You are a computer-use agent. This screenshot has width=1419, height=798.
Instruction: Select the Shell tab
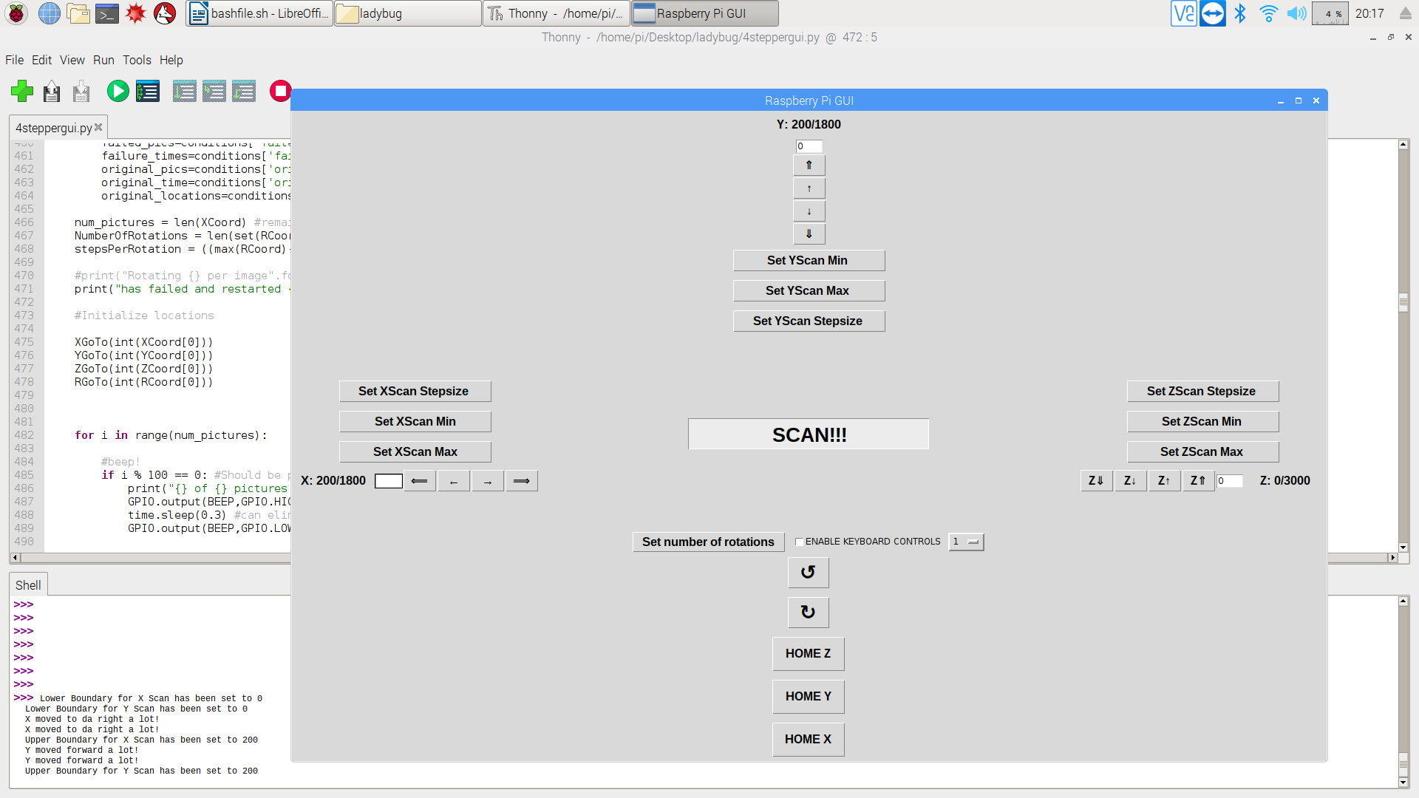28,585
